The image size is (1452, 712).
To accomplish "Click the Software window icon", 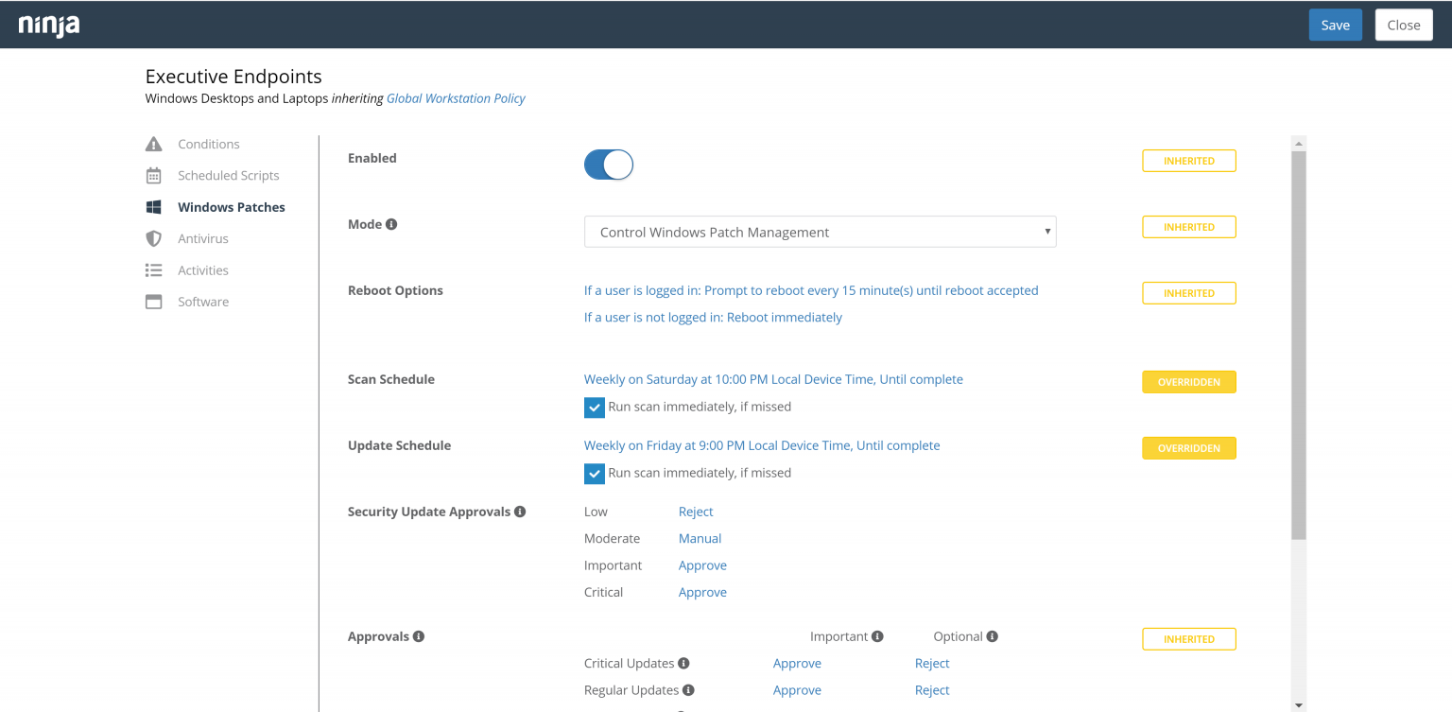I will click(x=153, y=302).
